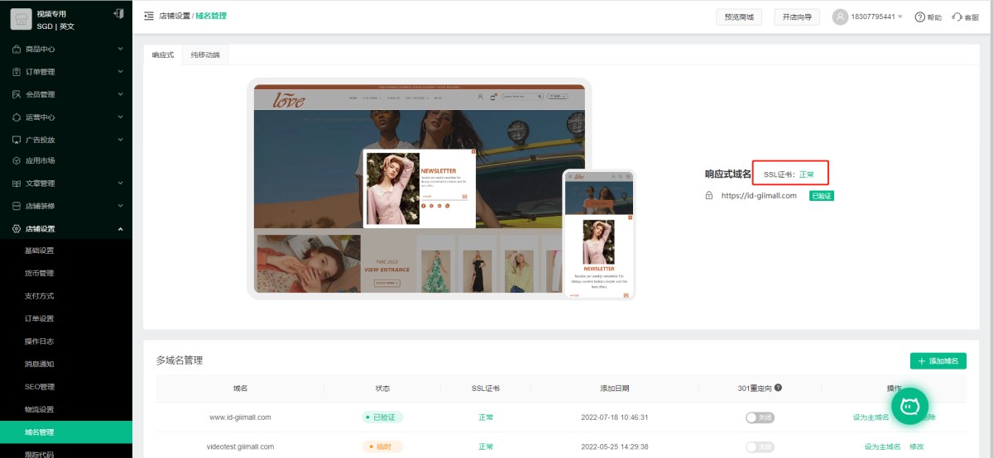Click the 帮助 help icon in the header
993x458 pixels.
tap(919, 17)
